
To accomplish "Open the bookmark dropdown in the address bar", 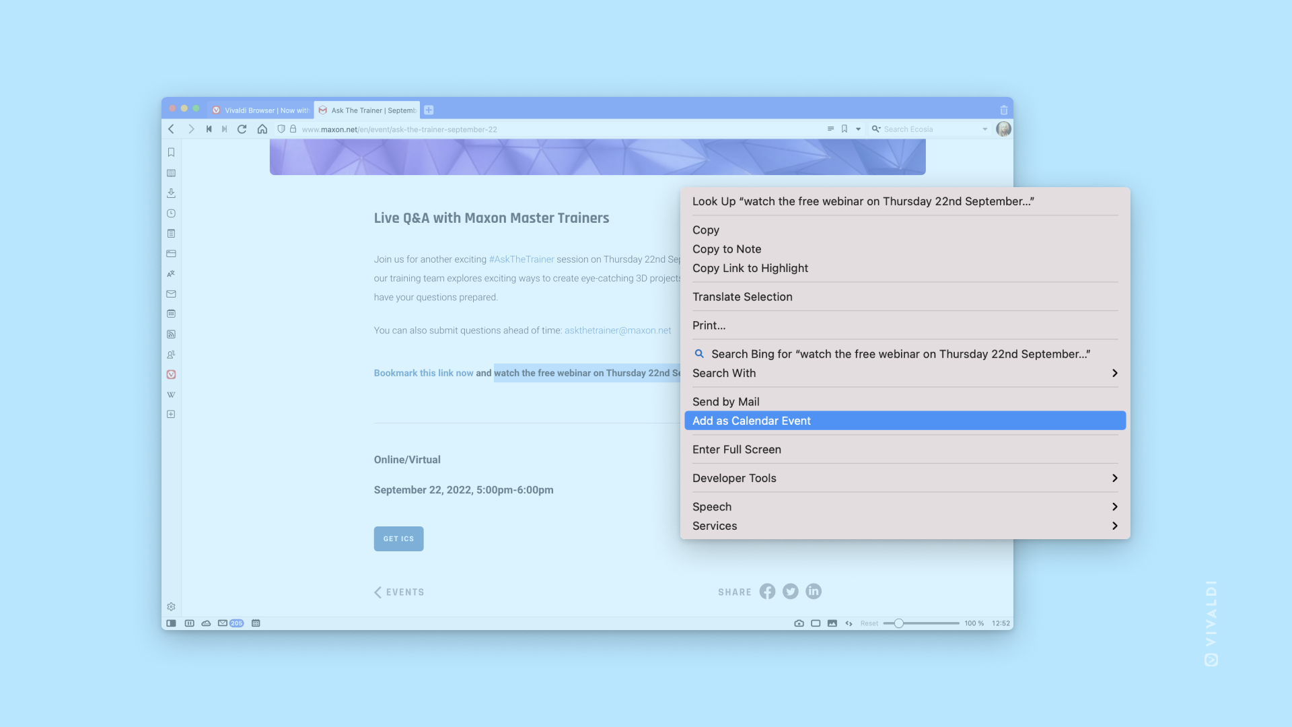I will (x=858, y=129).
